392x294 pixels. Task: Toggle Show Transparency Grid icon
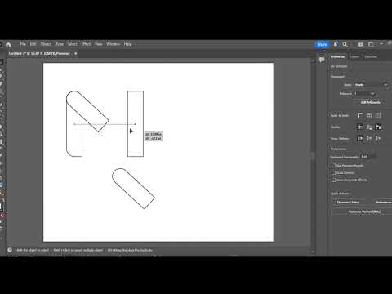pyautogui.click(x=378, y=115)
